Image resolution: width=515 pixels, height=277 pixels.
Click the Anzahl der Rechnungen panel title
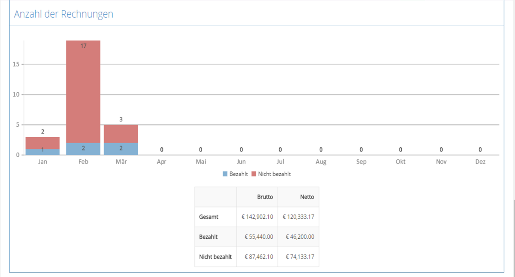coord(64,14)
